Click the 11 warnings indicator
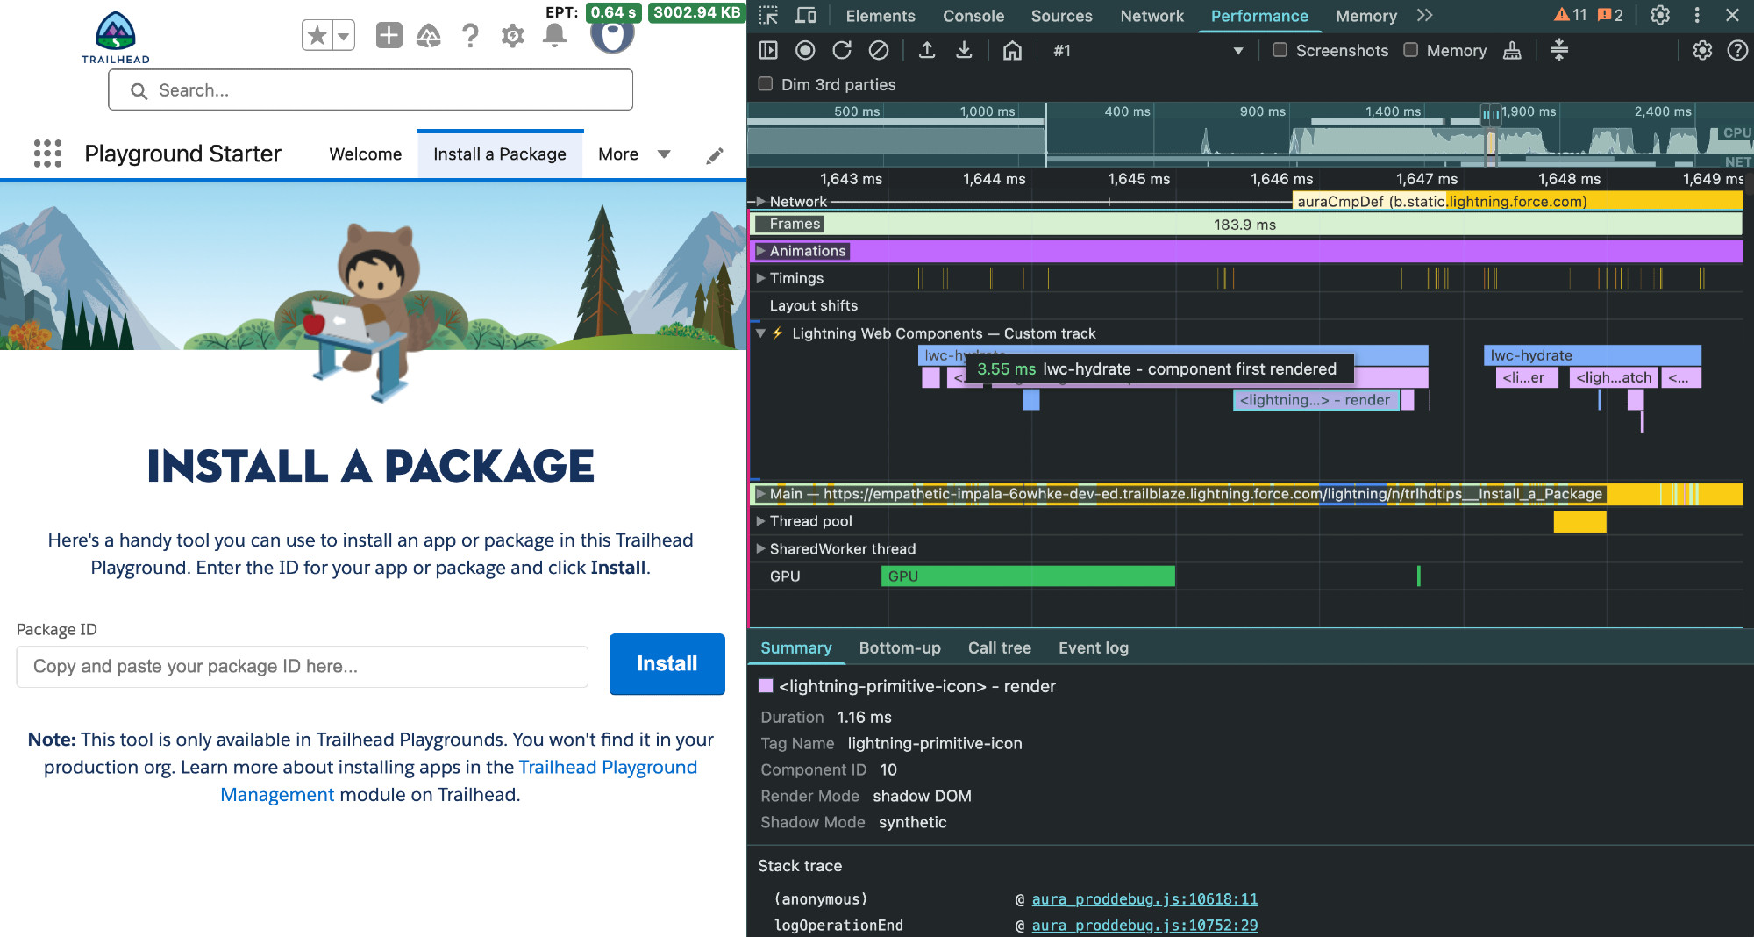Screen dimensions: 1754x937 pos(1571,15)
